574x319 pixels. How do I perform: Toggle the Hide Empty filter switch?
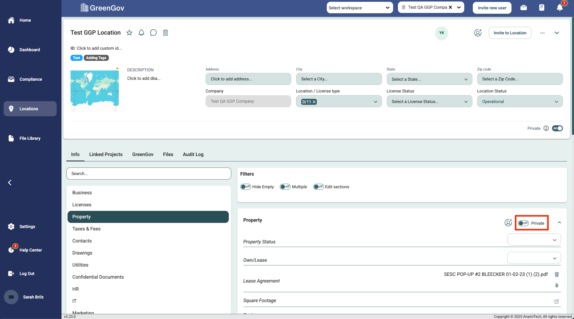pyautogui.click(x=246, y=187)
